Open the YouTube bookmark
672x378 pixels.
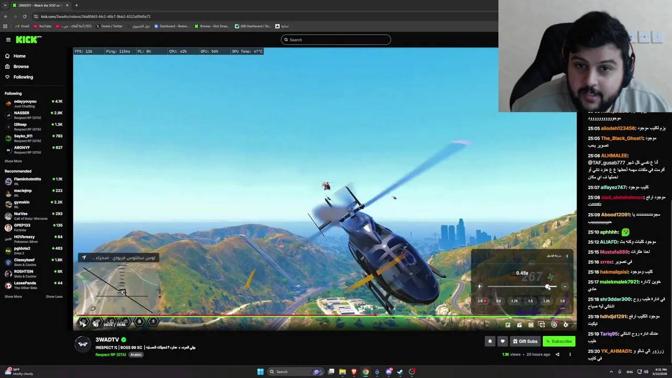pyautogui.click(x=43, y=26)
